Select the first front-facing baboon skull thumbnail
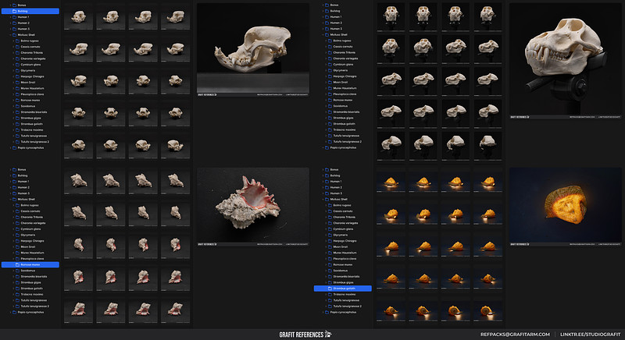Image resolution: width=625 pixels, height=340 pixels. (x=391, y=17)
